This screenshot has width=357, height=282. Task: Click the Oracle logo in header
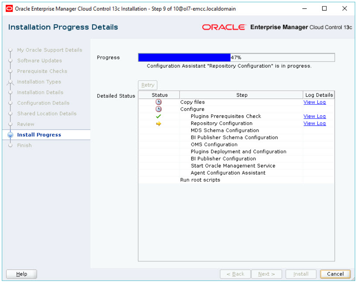pyautogui.click(x=224, y=27)
